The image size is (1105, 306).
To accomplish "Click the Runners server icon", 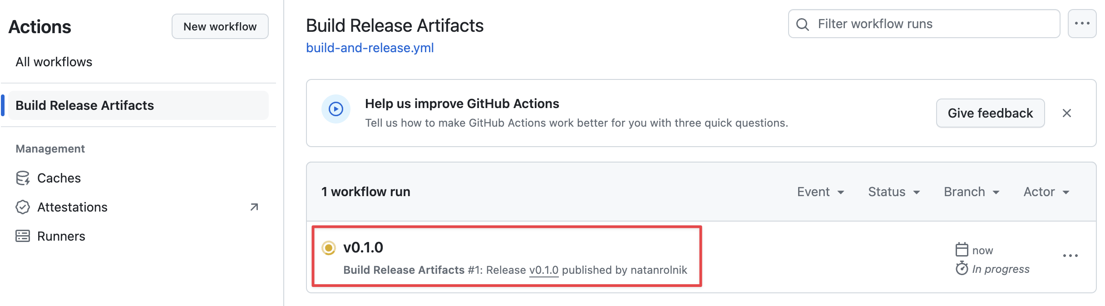I will tap(23, 236).
